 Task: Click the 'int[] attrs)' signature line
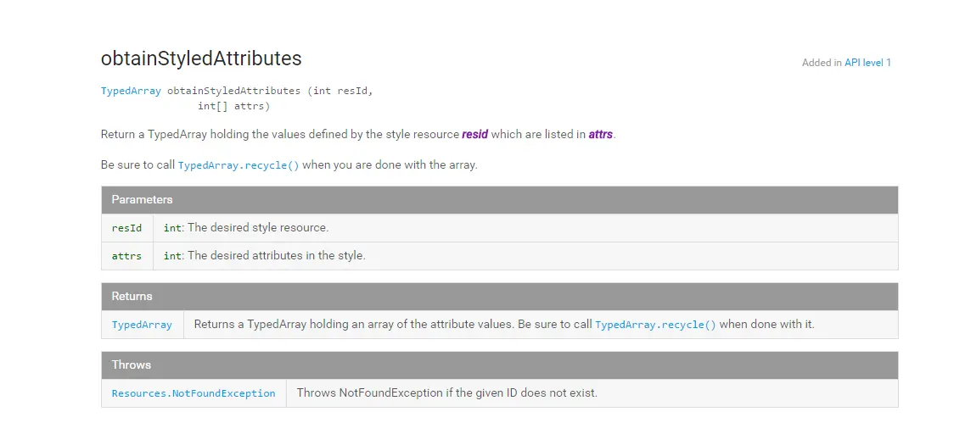coord(233,106)
